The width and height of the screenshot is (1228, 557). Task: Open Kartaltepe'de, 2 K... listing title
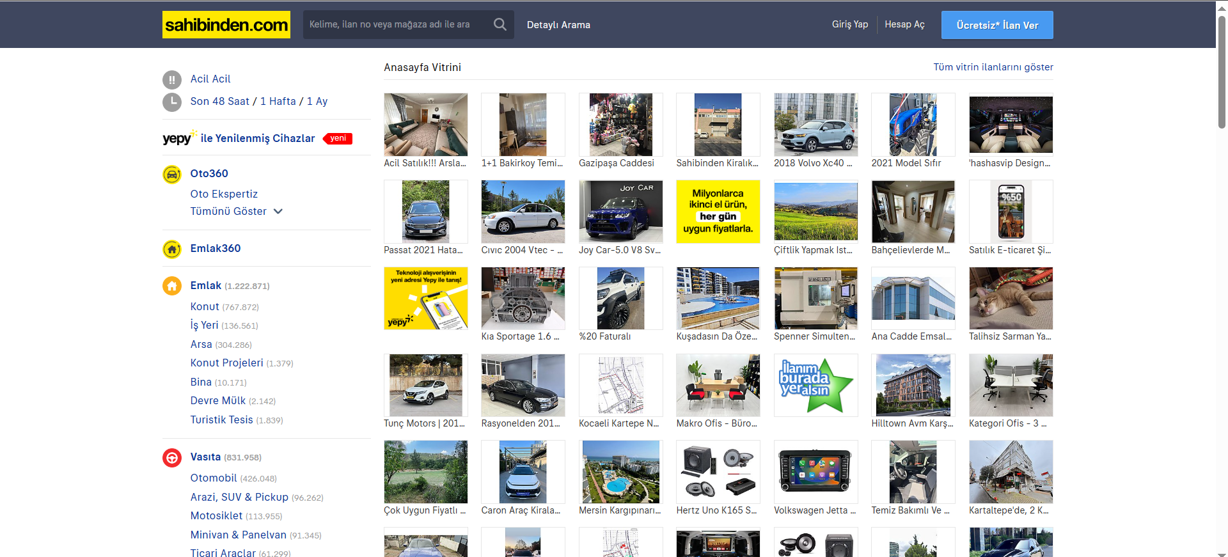[1009, 510]
